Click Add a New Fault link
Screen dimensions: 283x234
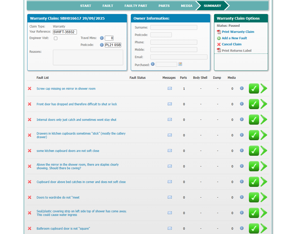234,38
